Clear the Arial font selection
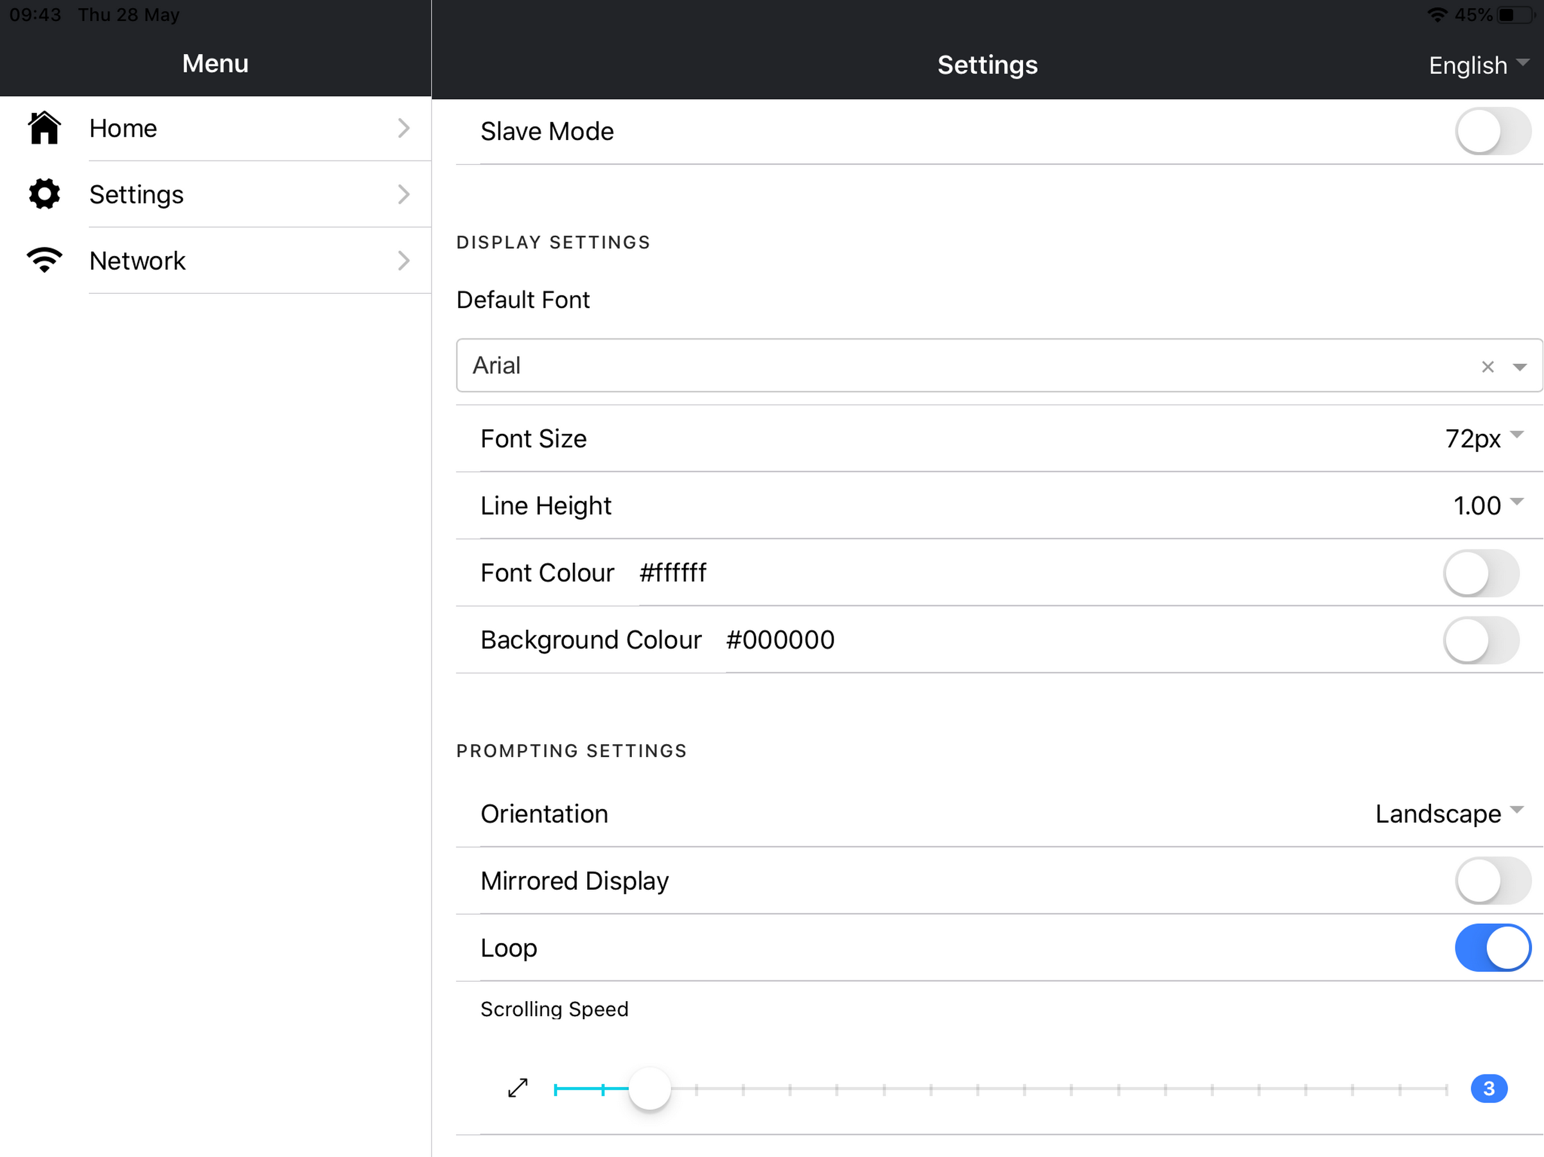 click(1487, 367)
